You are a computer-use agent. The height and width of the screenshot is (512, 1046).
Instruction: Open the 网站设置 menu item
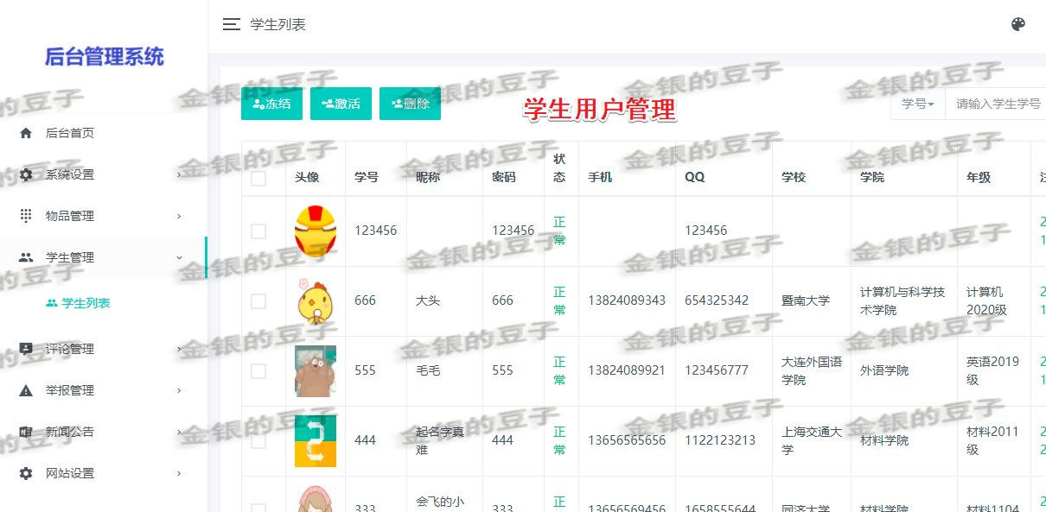tap(104, 473)
